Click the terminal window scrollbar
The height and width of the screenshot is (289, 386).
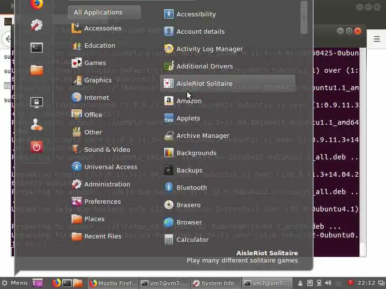[363, 152]
